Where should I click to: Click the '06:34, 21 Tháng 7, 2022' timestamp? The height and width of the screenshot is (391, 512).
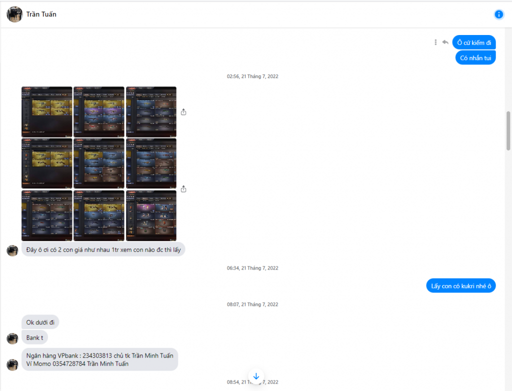pyautogui.click(x=252, y=268)
